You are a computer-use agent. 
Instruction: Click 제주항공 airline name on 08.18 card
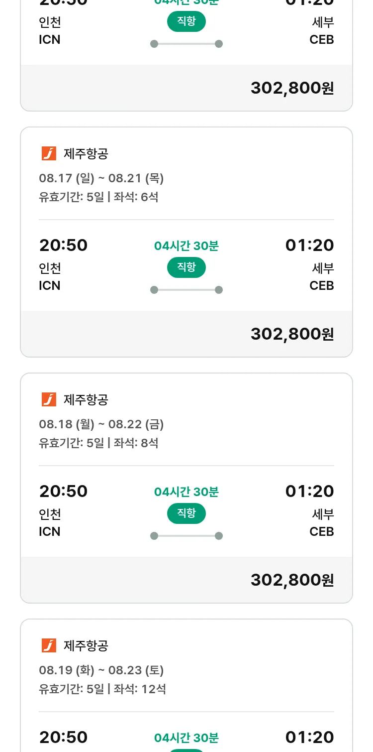[x=86, y=399]
